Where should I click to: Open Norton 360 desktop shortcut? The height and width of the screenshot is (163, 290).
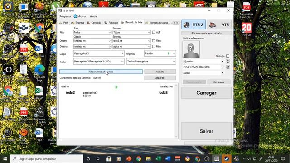point(8,8)
